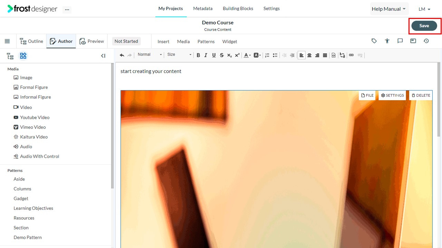The image size is (442, 248).
Task: Open the font Size dropdown
Action: (179, 55)
